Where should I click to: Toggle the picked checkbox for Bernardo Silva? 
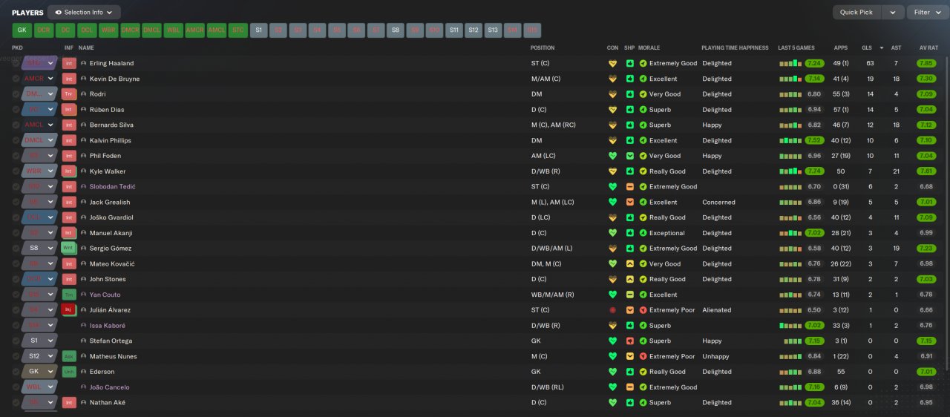(x=16, y=125)
